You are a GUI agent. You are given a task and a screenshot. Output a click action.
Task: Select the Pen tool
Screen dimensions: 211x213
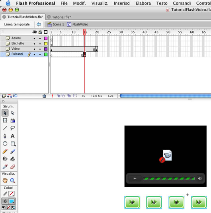tap(5, 136)
